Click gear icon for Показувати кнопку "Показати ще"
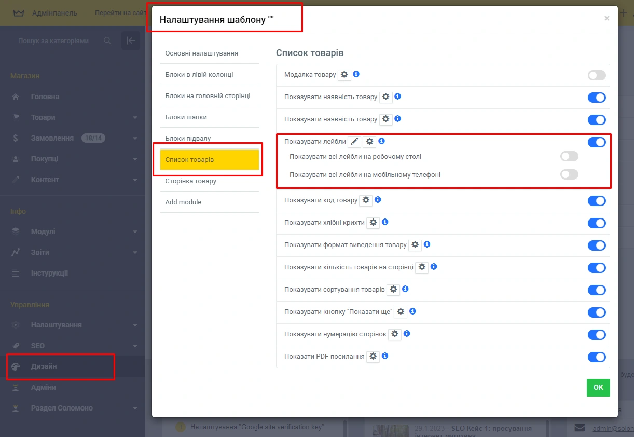 point(401,312)
